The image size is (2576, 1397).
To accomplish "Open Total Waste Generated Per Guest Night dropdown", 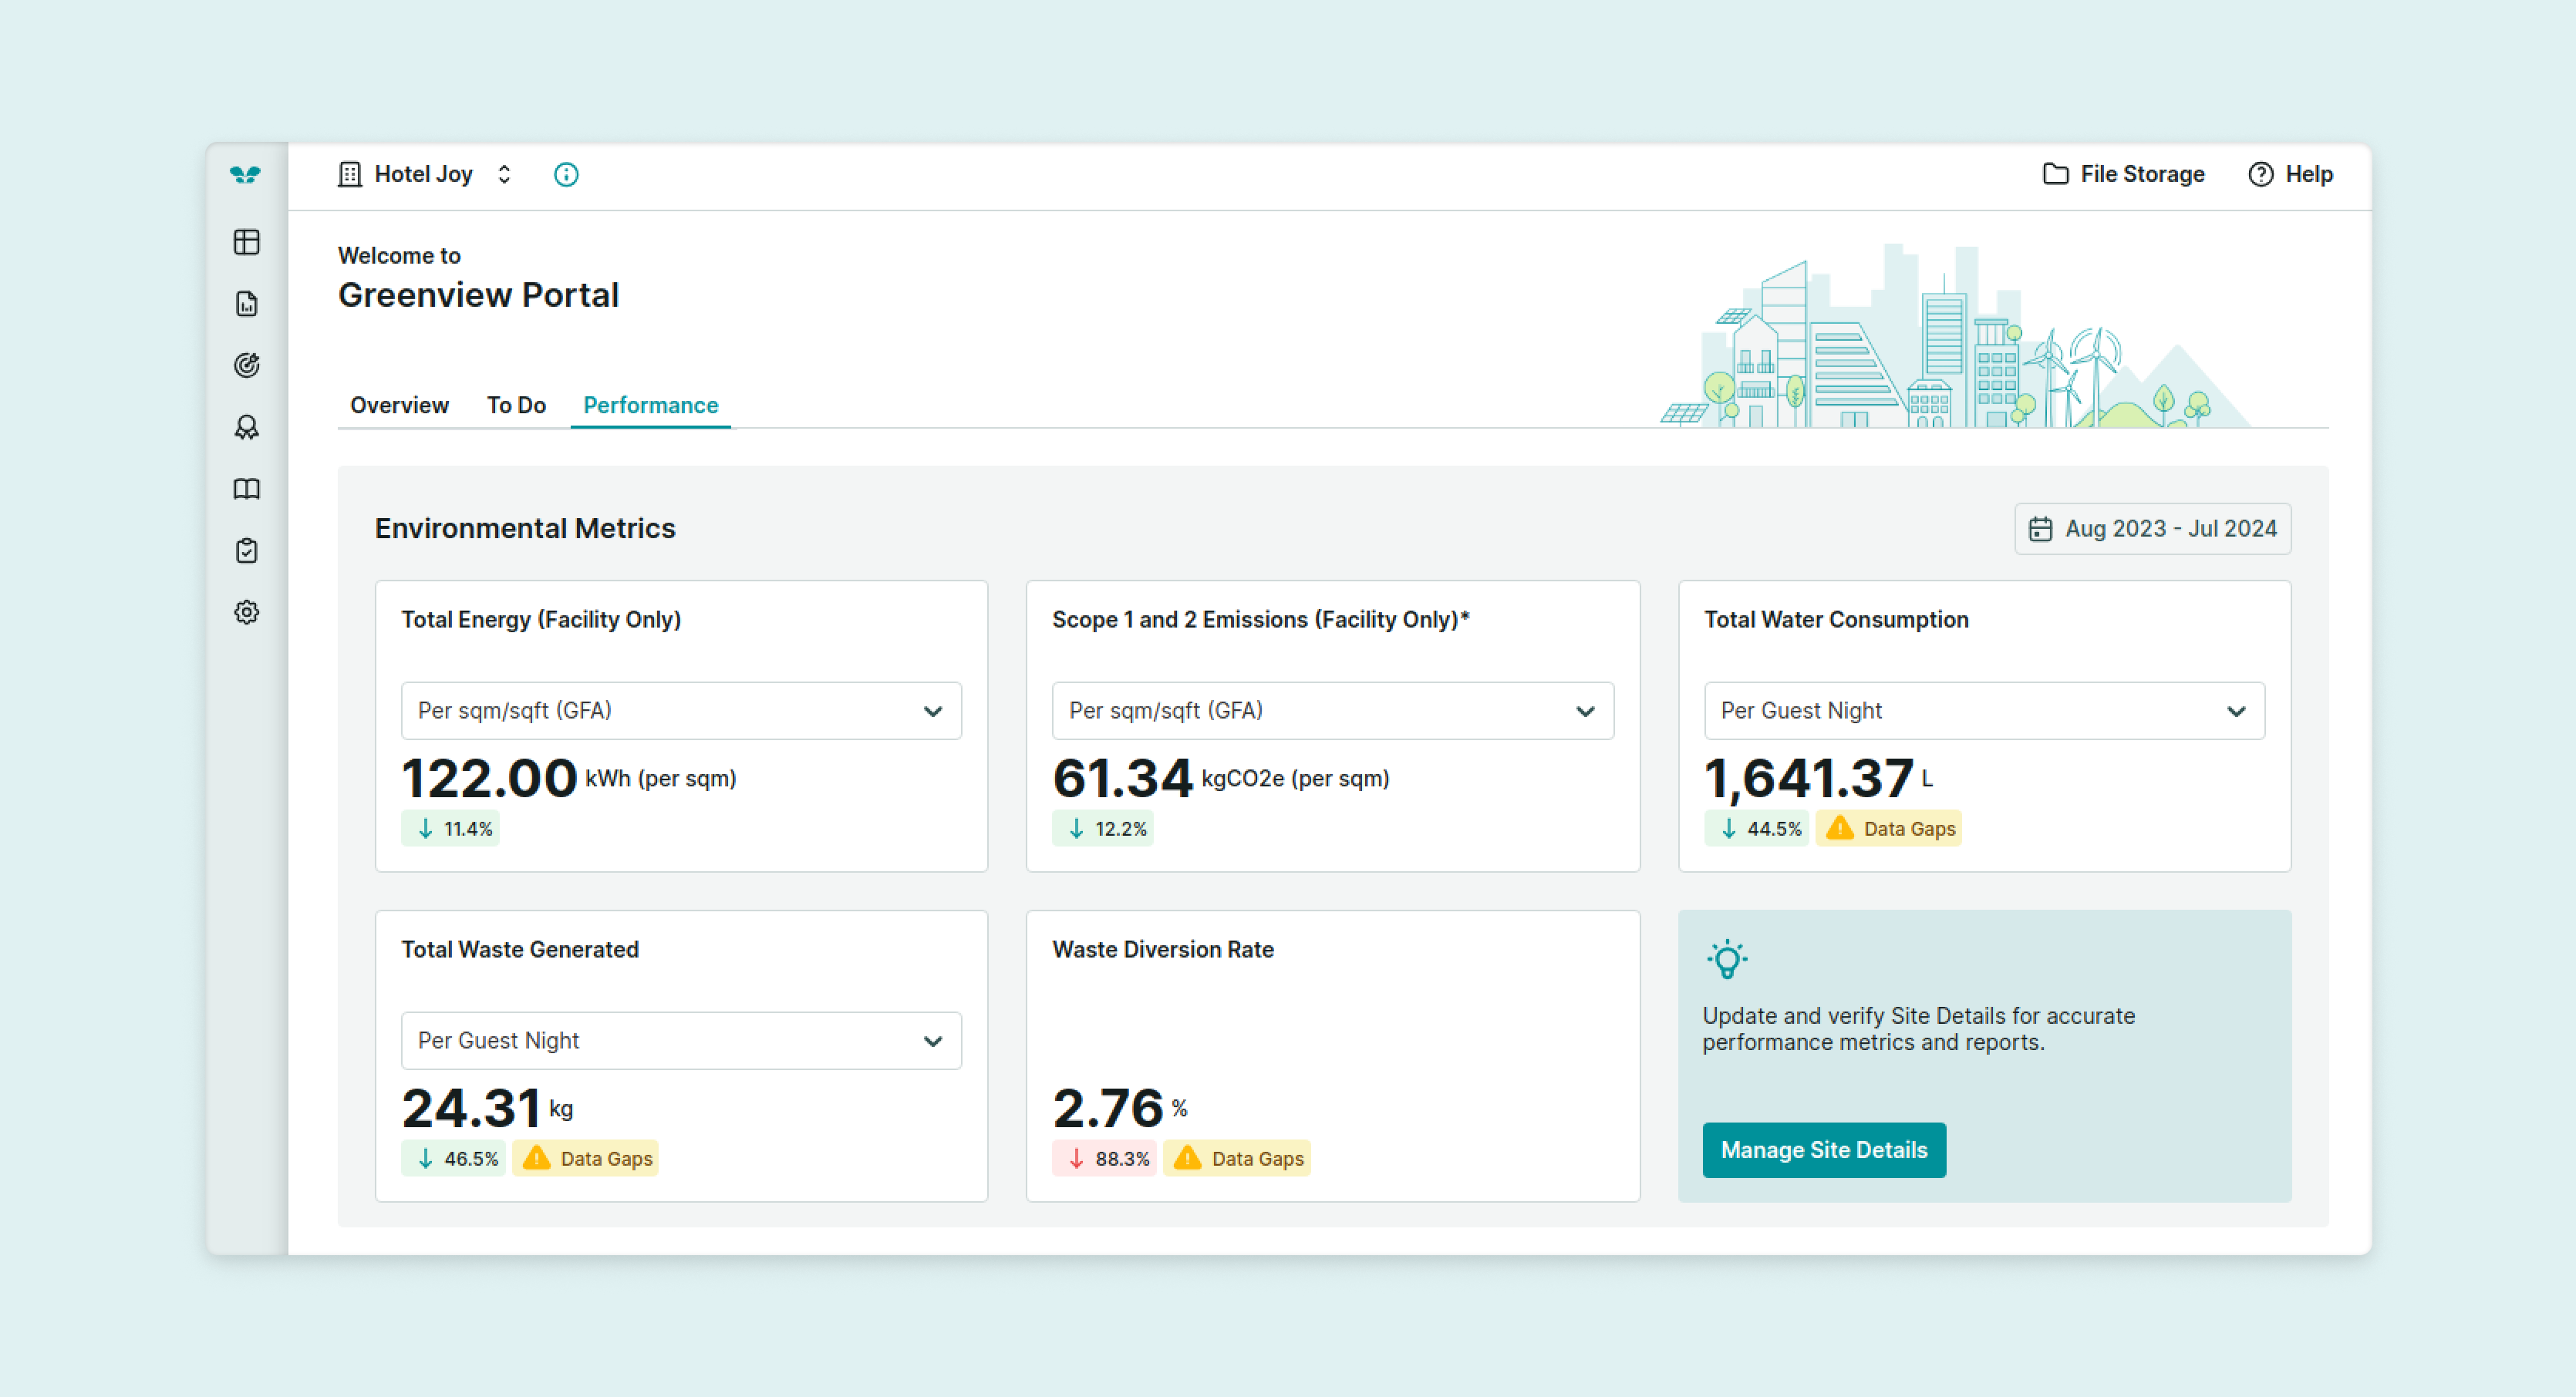I will tap(681, 1040).
